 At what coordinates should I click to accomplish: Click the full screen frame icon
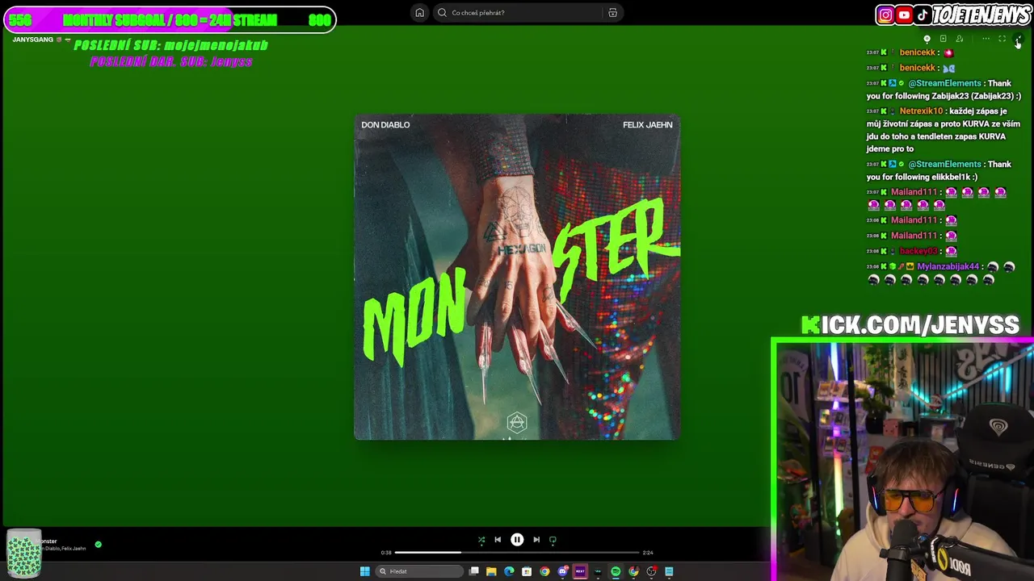(1002, 39)
